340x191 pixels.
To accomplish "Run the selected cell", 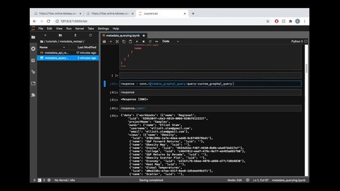I will click(137, 41).
